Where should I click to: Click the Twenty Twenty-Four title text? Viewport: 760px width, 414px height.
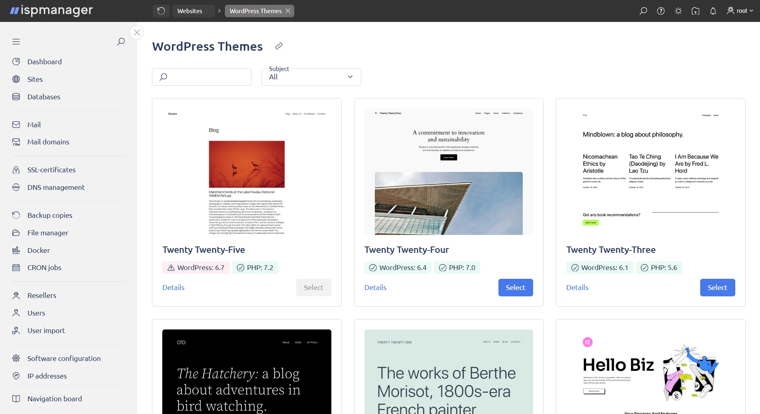click(x=407, y=250)
